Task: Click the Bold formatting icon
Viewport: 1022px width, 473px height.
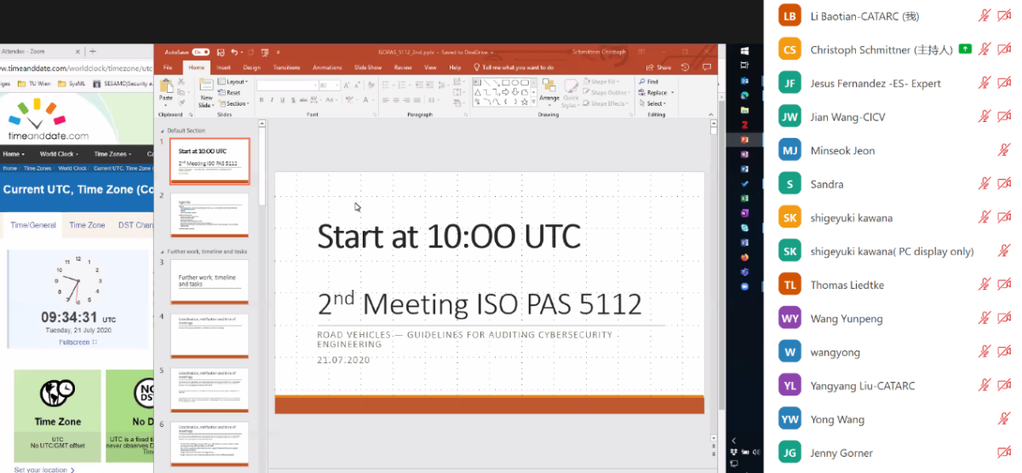Action: [x=261, y=100]
